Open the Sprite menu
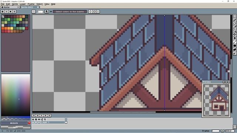The width and height of the screenshot is (237, 133). pos(15,4)
